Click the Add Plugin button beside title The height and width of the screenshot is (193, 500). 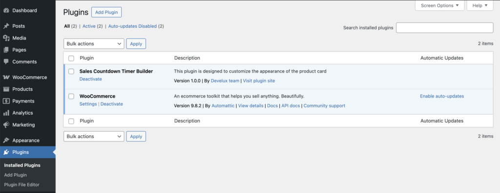click(106, 12)
